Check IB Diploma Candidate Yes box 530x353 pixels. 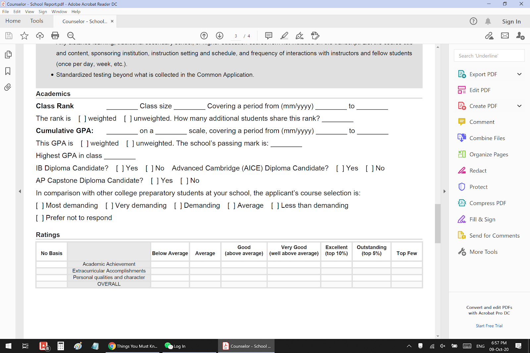(x=120, y=168)
